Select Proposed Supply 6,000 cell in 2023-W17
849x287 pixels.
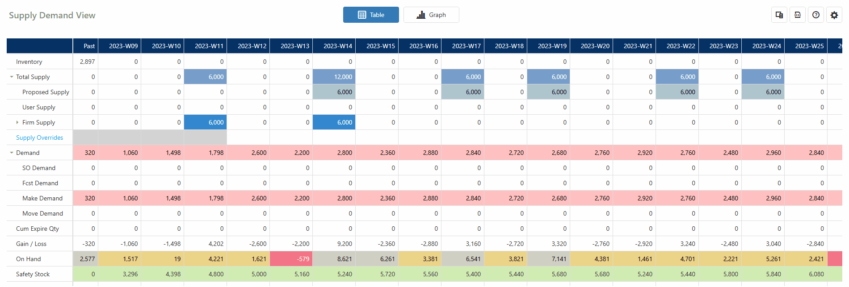coord(462,92)
